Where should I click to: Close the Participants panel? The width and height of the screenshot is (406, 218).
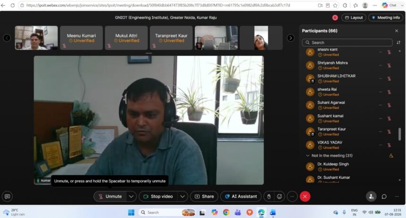pyautogui.click(x=397, y=31)
